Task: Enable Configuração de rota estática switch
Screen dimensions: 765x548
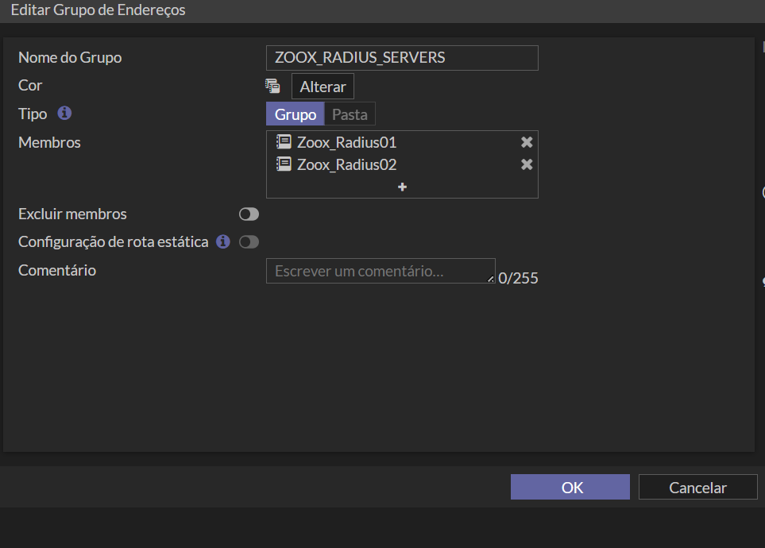Action: 249,242
